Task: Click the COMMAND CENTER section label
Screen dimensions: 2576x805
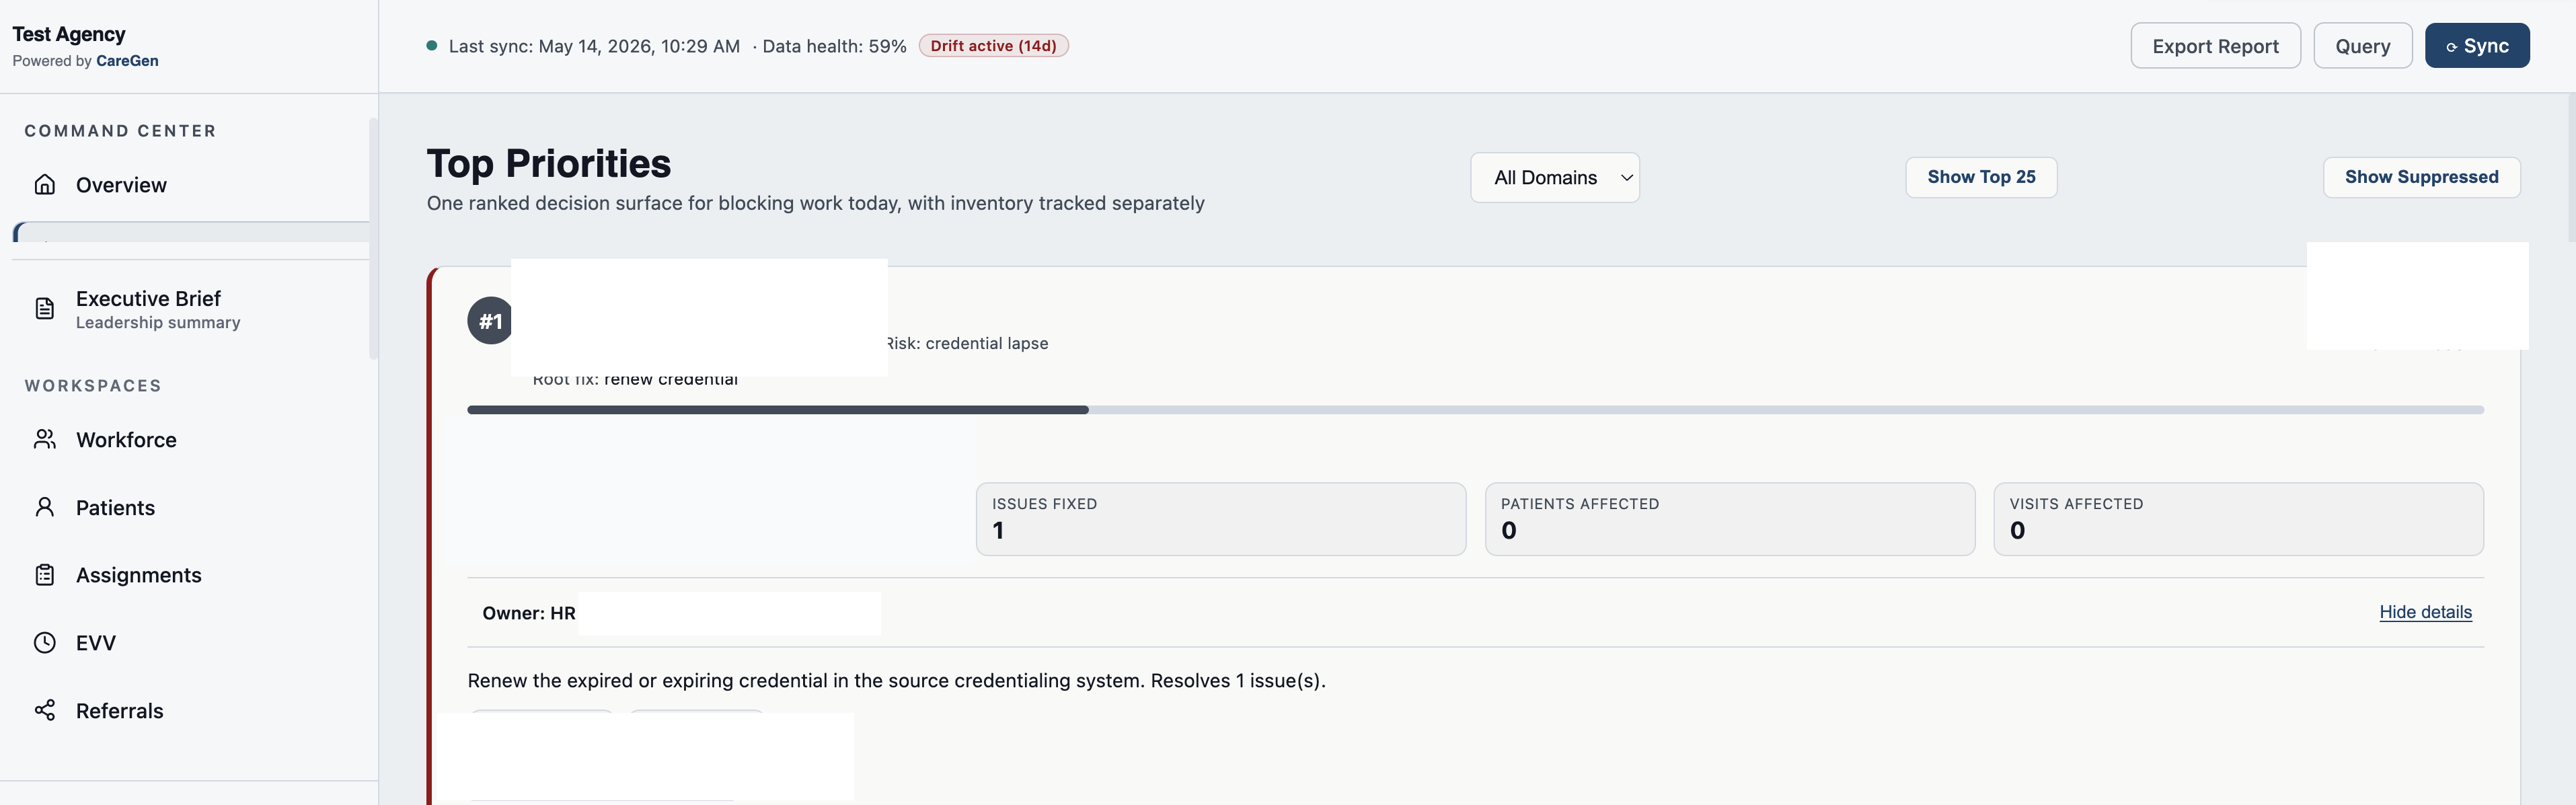Action: [x=120, y=131]
